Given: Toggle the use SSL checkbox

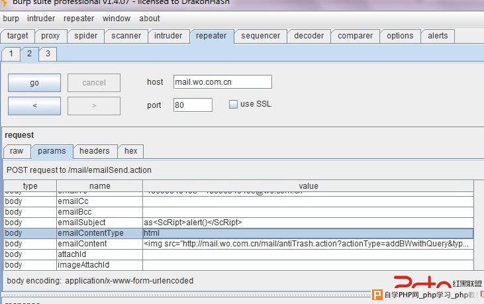Looking at the screenshot, I should (x=233, y=105).
